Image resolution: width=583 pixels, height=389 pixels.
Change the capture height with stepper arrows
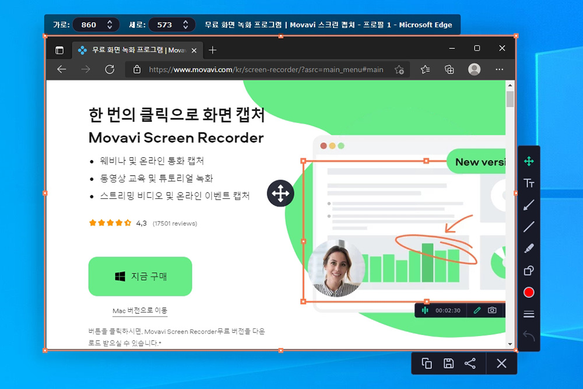coord(185,24)
